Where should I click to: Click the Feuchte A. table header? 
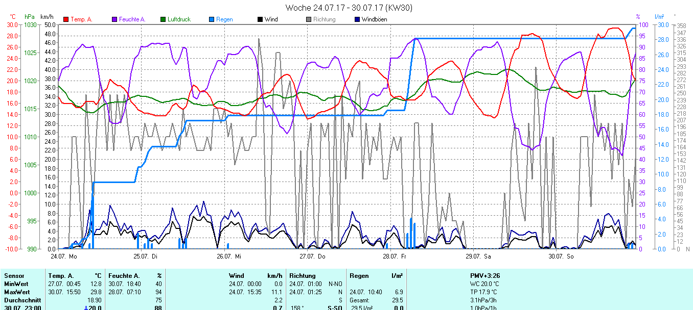point(123,276)
